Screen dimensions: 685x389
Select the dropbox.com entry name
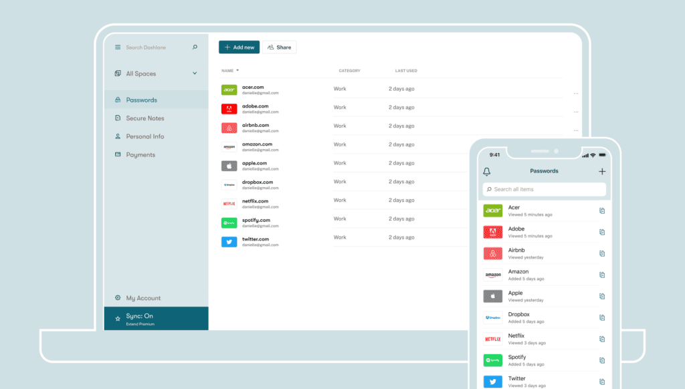click(258, 182)
